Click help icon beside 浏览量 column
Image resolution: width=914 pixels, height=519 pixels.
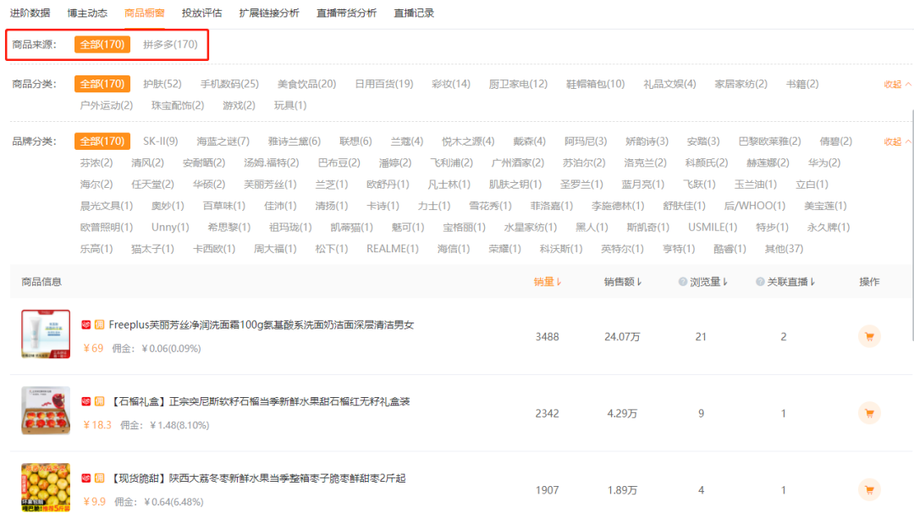pyautogui.click(x=682, y=282)
